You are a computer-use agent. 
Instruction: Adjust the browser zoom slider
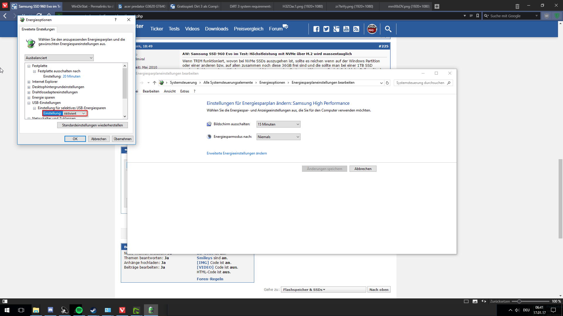(519, 301)
